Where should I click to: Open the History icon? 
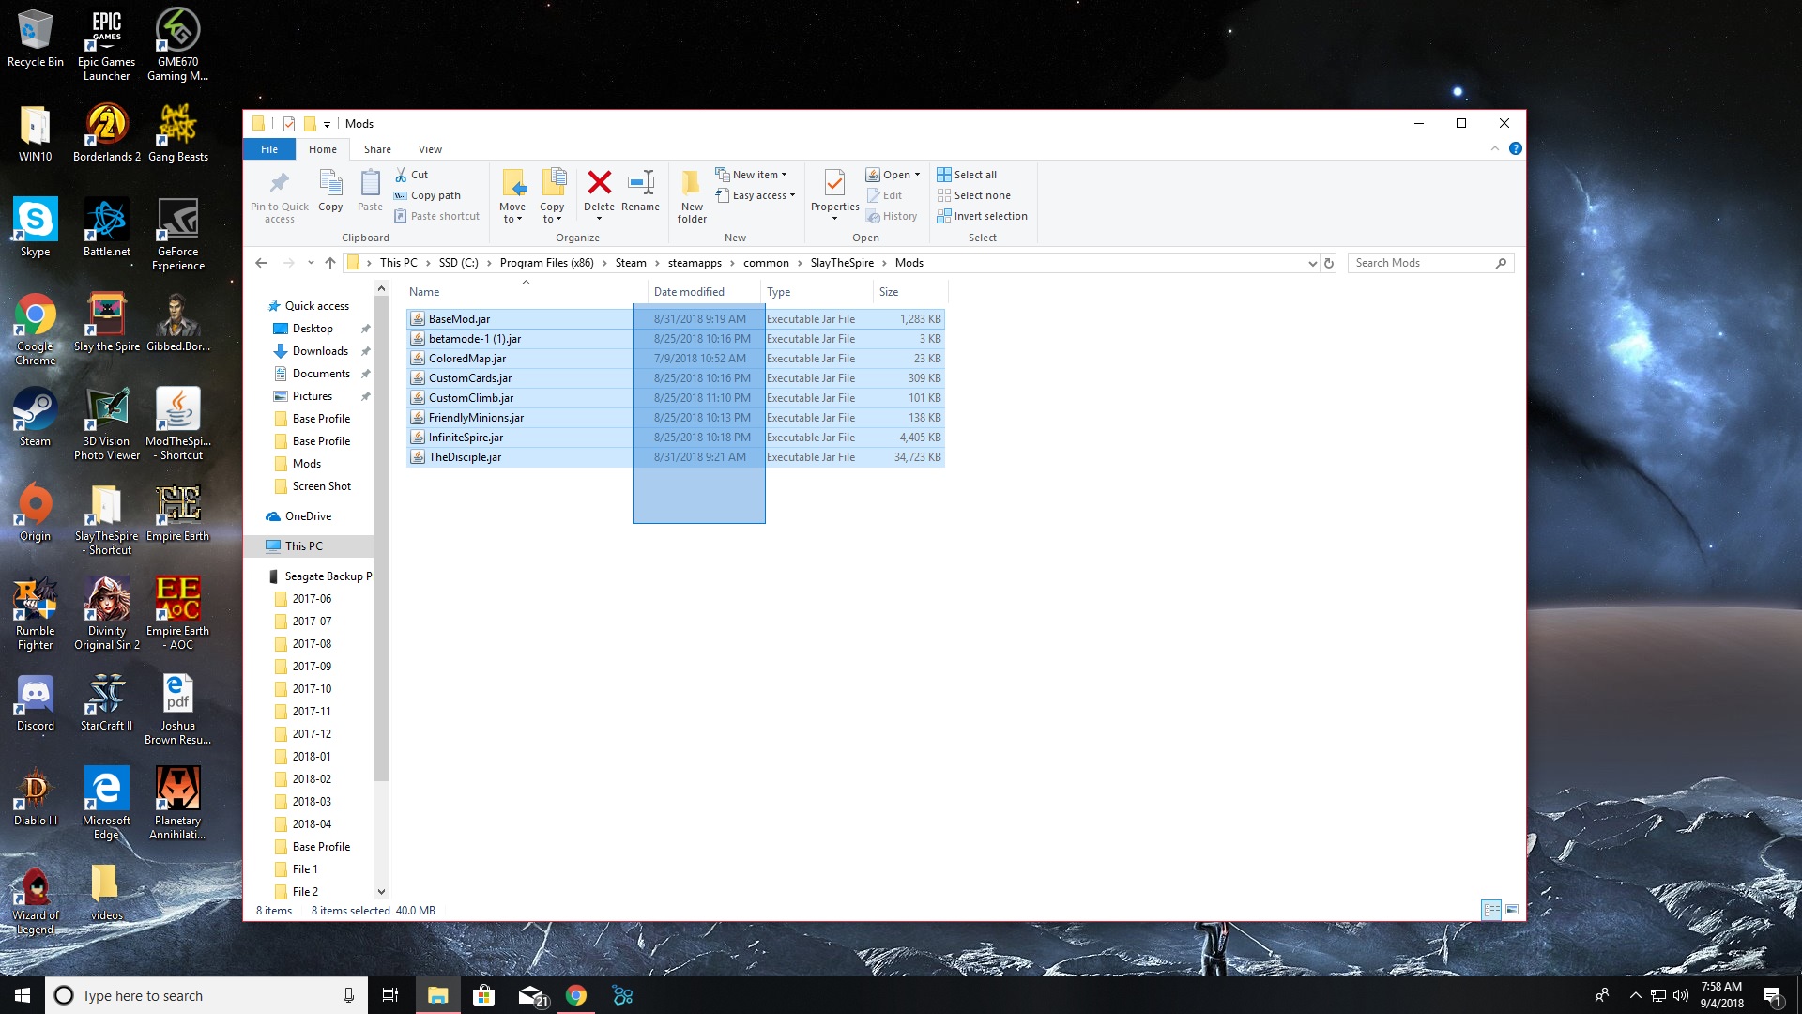tap(892, 216)
